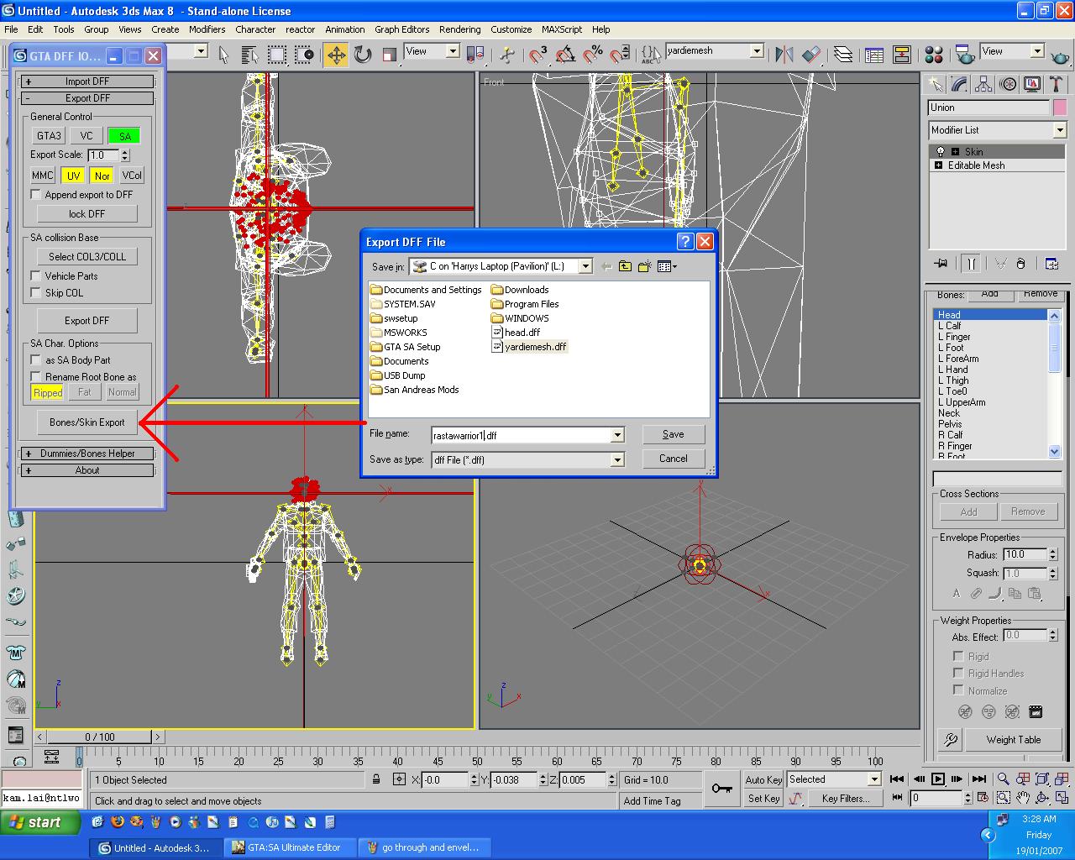The width and height of the screenshot is (1075, 860).
Task: Click the Save button in export dialog
Action: 673,434
